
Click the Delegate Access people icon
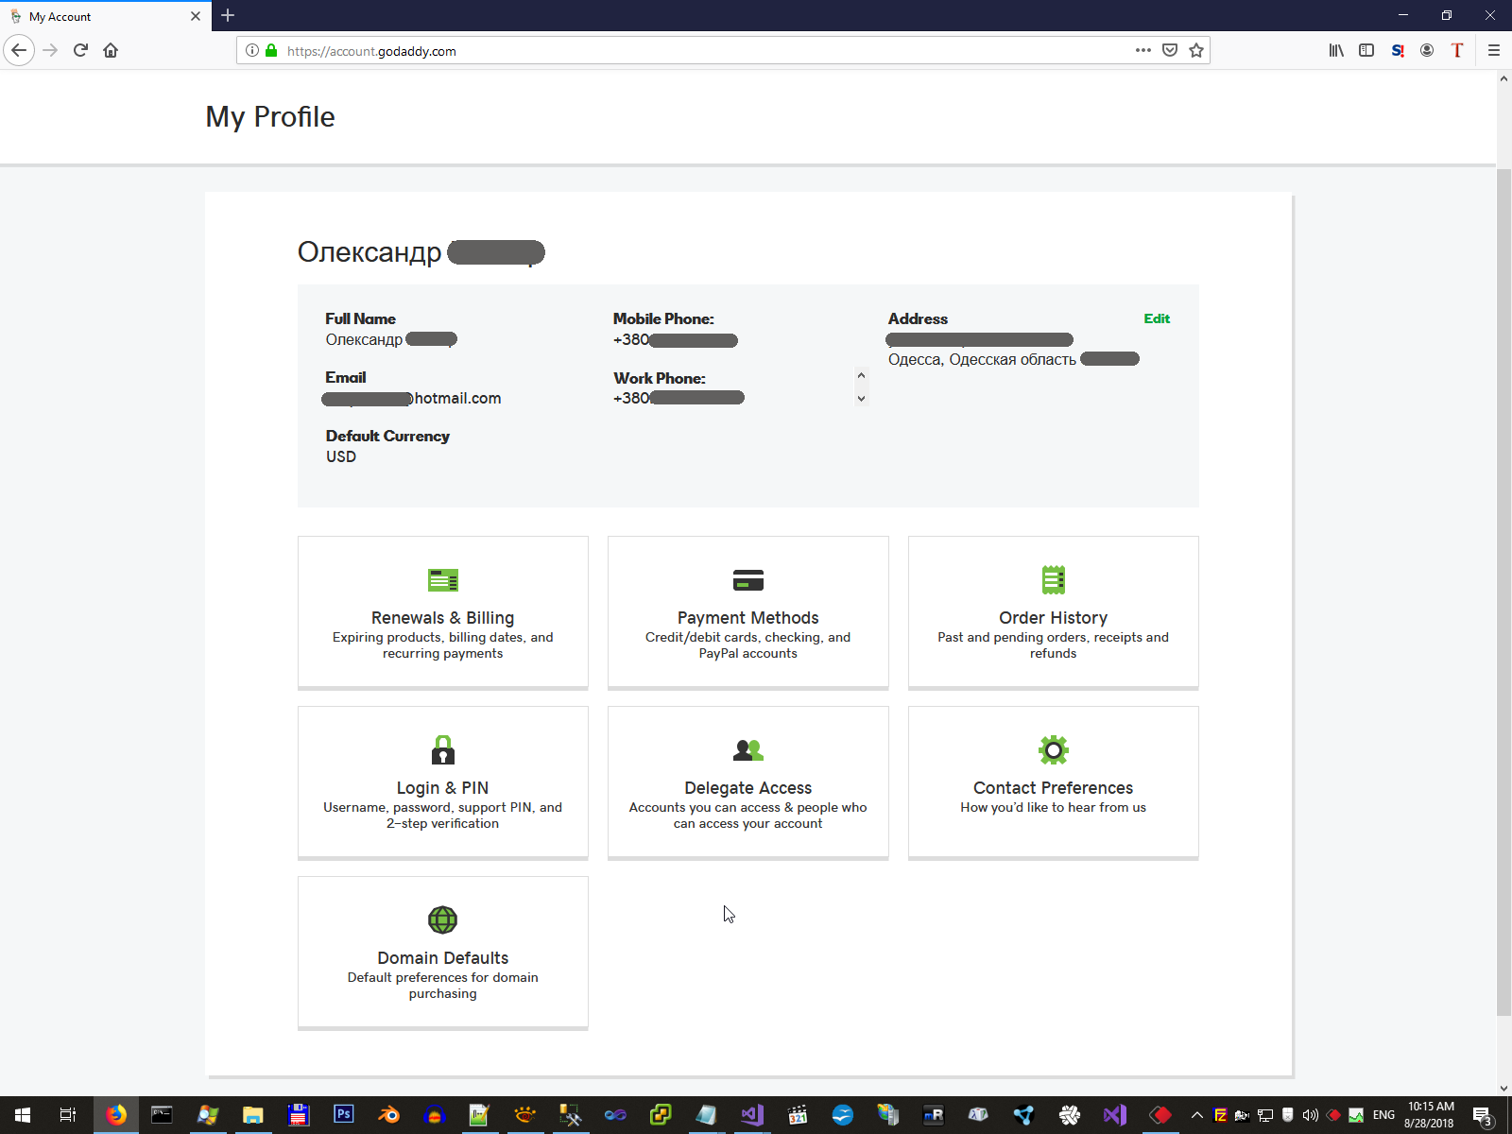(748, 750)
